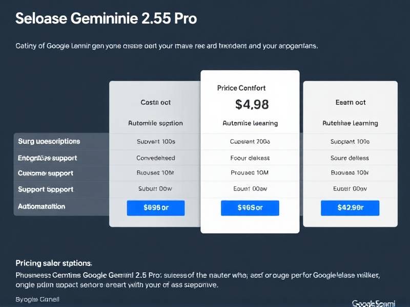The image size is (410, 307).
Task: Open the Google Gemini logo at bottom right
Action: pos(374,303)
